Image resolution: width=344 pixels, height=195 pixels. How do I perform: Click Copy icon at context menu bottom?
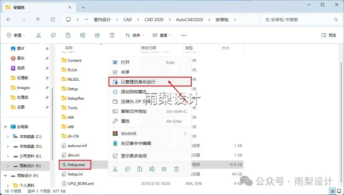[127, 169]
